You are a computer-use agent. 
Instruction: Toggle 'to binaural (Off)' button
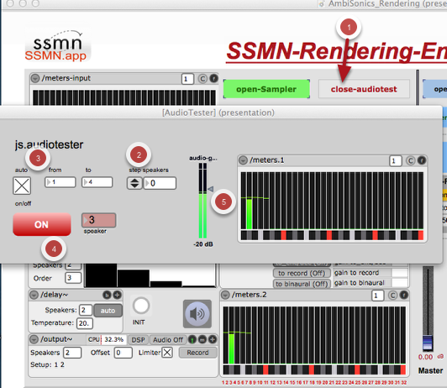click(302, 284)
